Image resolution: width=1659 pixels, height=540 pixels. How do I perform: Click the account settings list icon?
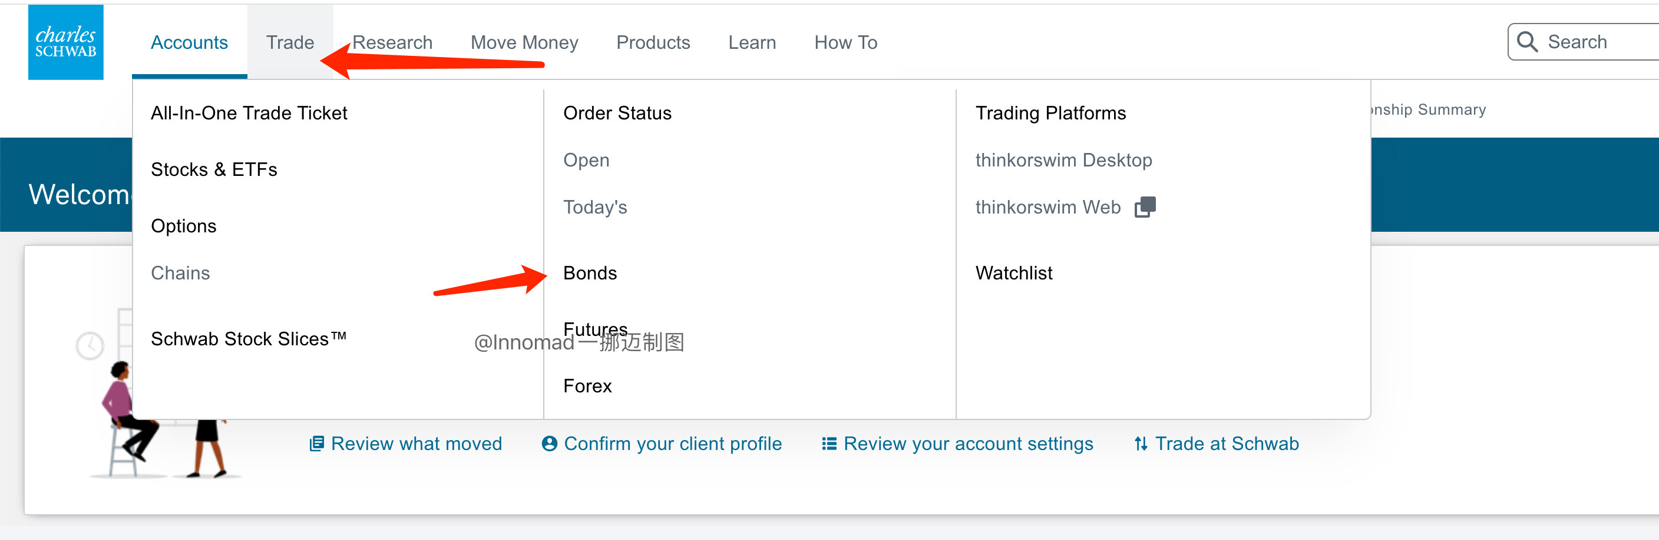pyautogui.click(x=829, y=444)
